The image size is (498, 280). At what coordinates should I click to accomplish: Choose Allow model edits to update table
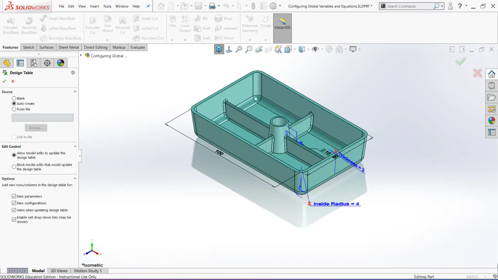[14, 155]
